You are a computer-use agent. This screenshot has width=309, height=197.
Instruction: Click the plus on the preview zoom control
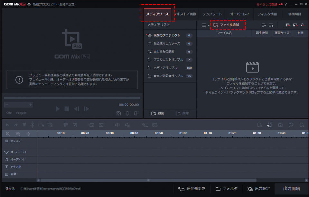tap(31, 104)
